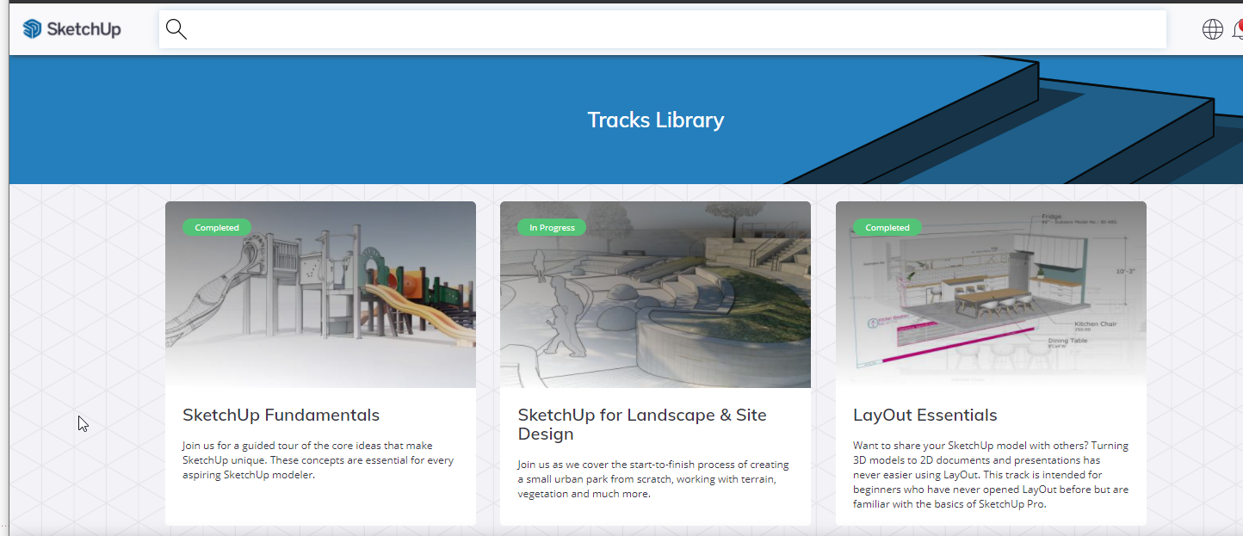Viewport: 1243px width, 536px height.
Task: Open the LayOut Essentials track title
Action: pos(925,415)
